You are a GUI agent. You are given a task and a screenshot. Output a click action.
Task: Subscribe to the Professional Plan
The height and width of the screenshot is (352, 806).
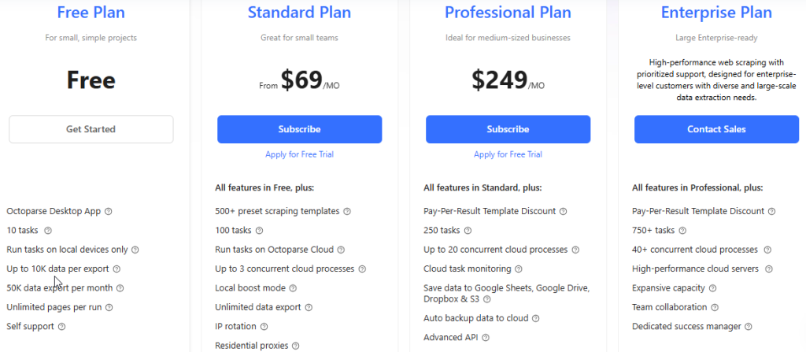tap(508, 129)
